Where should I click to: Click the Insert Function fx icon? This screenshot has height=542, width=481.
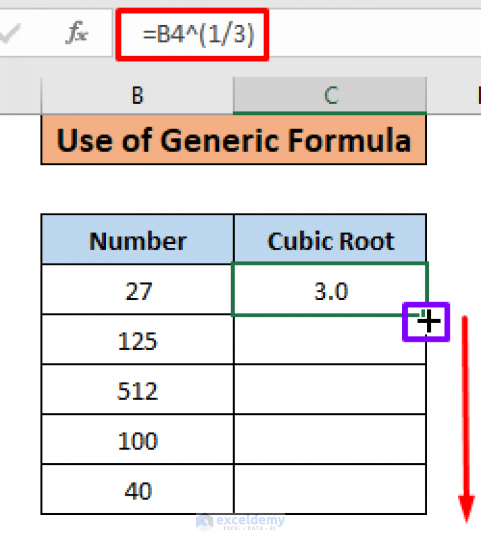77,33
